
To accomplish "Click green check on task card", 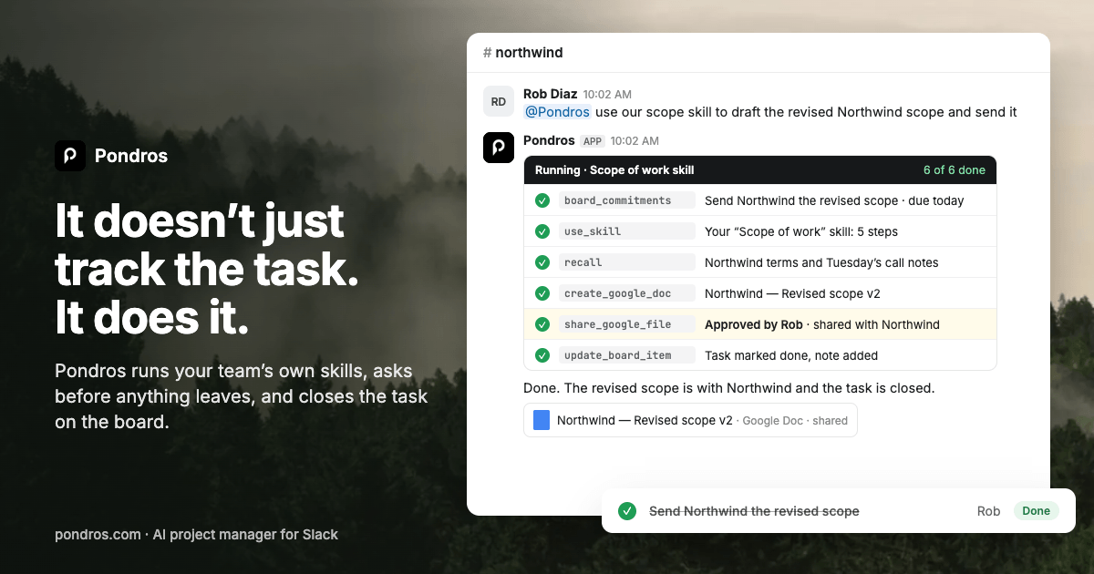I will 627,511.
